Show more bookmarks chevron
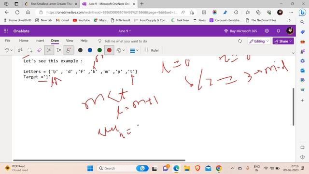Image resolution: width=309 pixels, height=174 pixels. [x=289, y=20]
